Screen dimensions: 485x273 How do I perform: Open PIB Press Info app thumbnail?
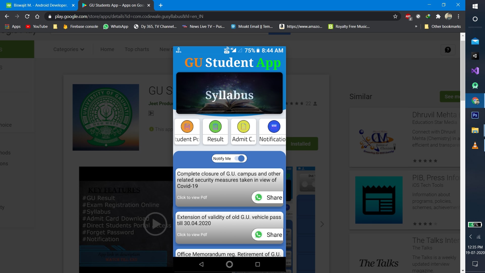379,200
